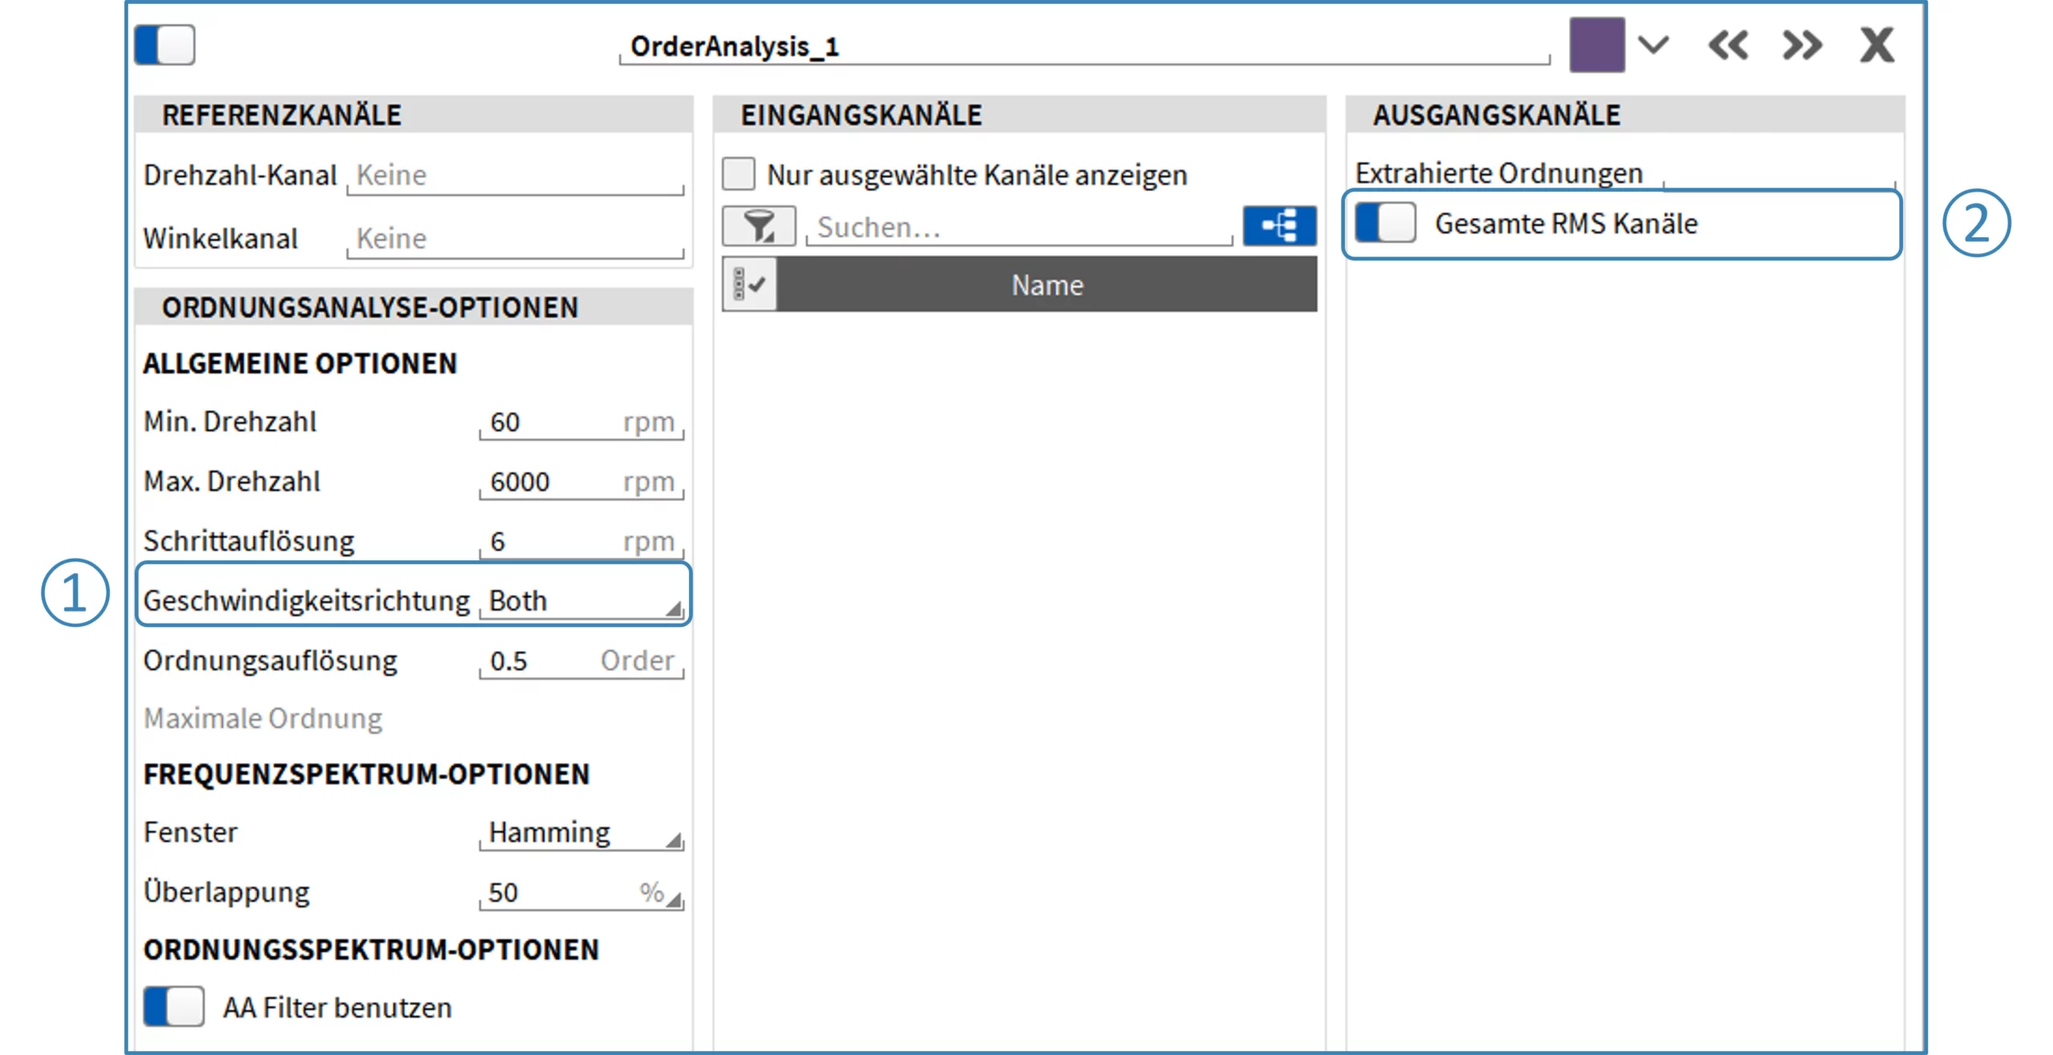Close the OrderAnalysis_1 configuration dialog

1875,46
